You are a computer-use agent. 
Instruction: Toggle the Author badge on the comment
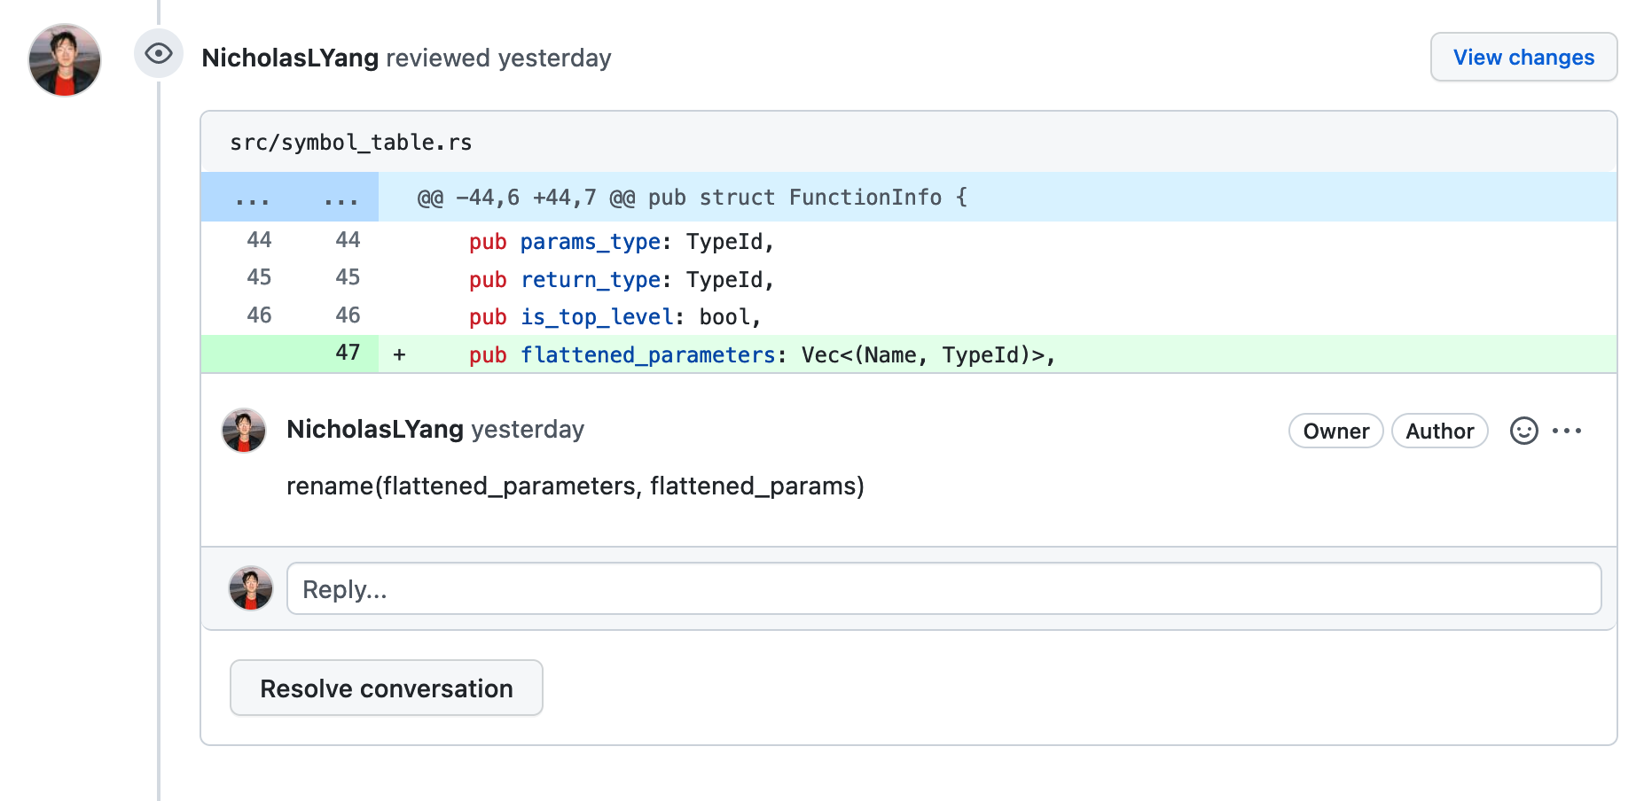coord(1439,431)
